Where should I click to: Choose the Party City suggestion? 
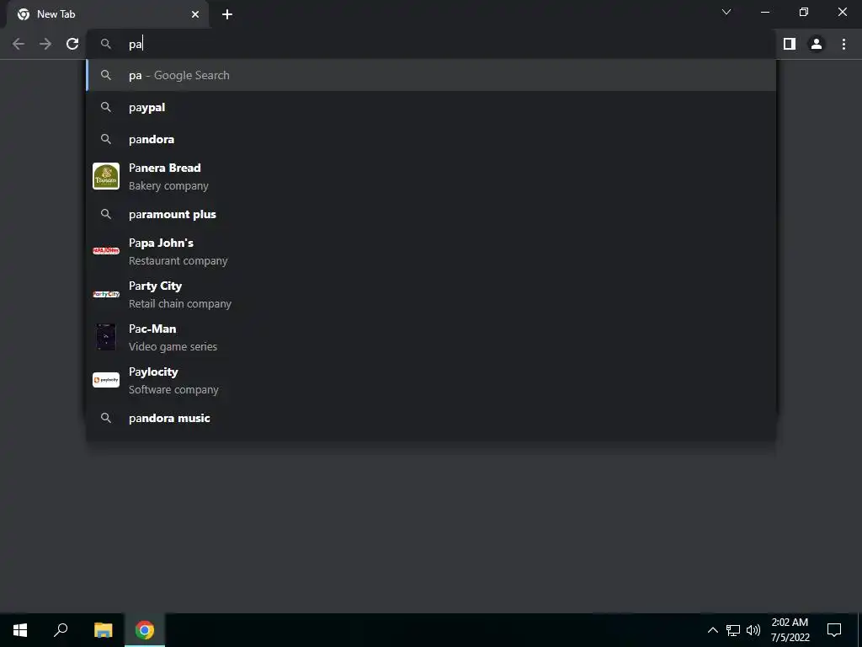point(432,294)
